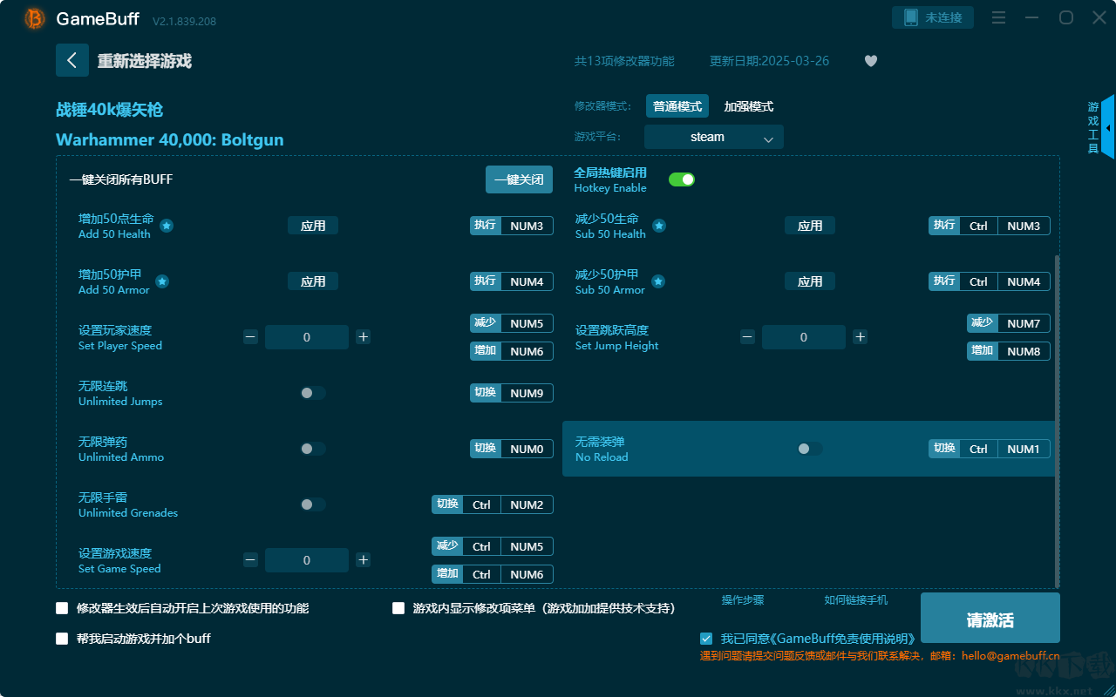Expand the 游戏工具 side panel arrow
This screenshot has height=697, width=1116.
click(x=1107, y=128)
